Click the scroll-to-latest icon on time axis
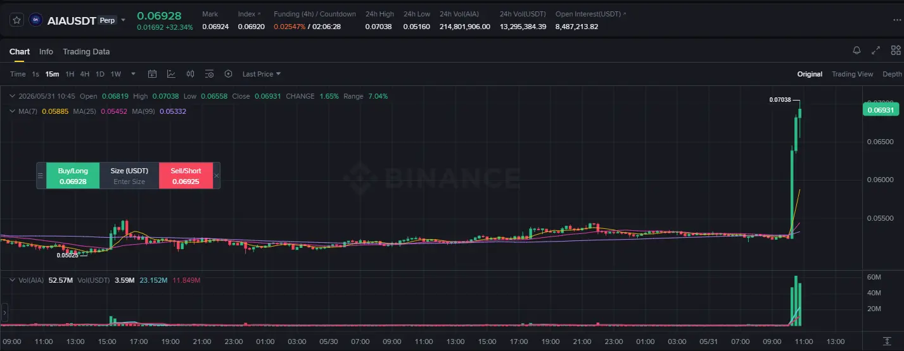The image size is (904, 351). [888, 342]
